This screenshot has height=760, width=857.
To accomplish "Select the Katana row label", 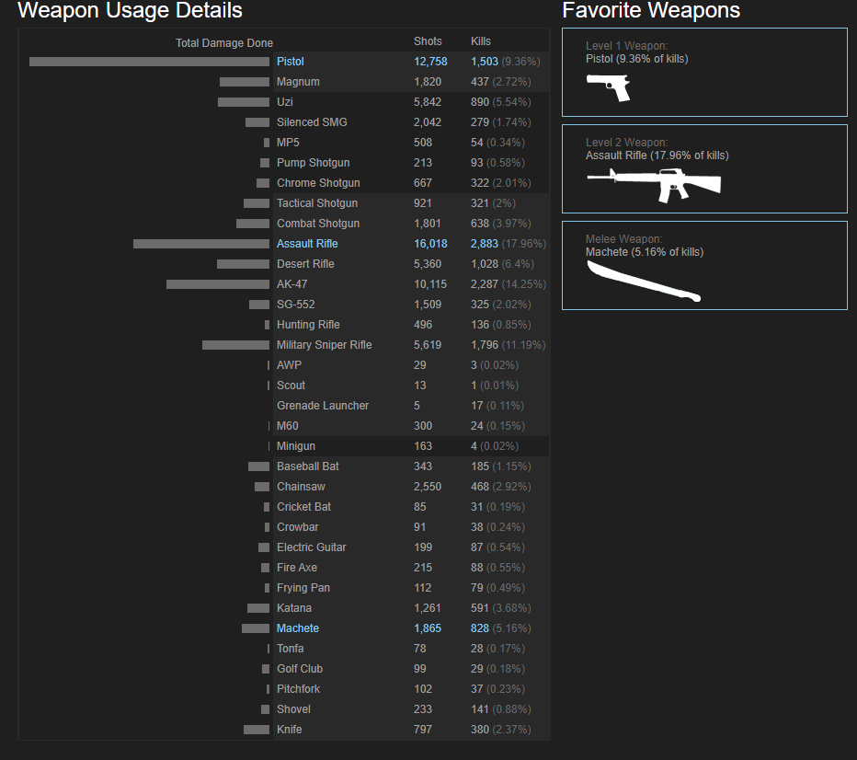I will 294,607.
